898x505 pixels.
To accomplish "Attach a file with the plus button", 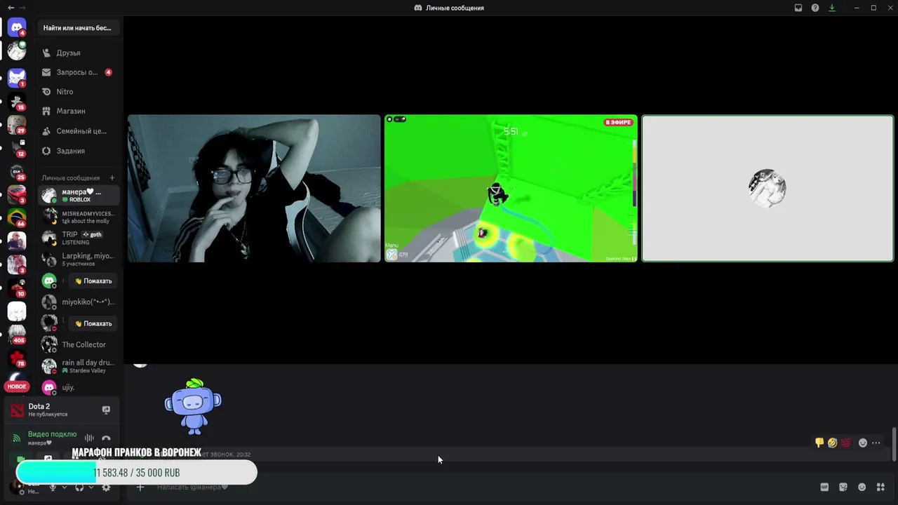I will (x=140, y=487).
